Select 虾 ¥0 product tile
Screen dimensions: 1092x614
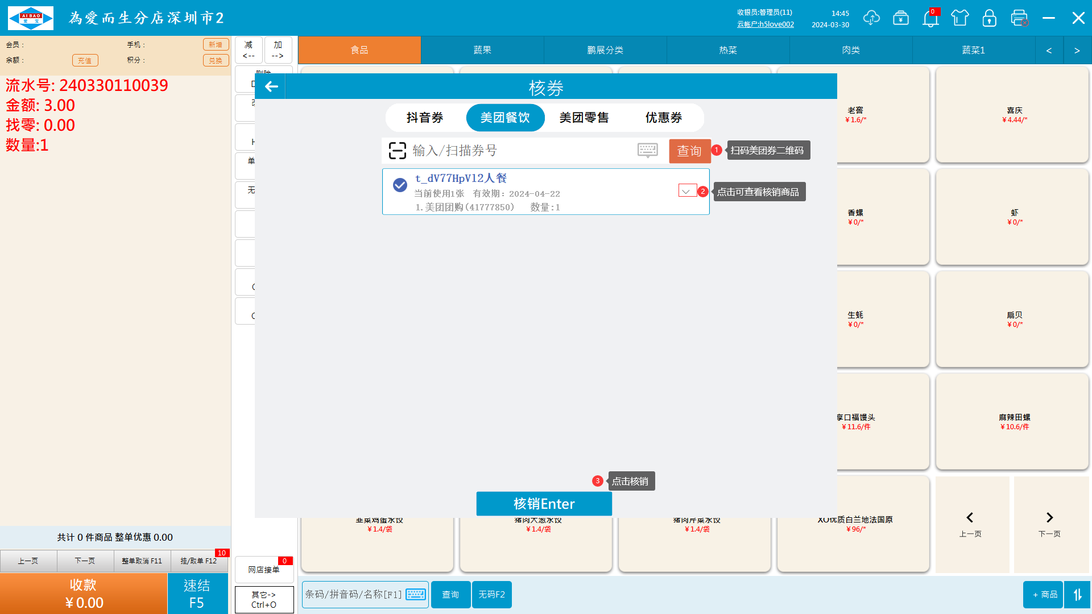click(1012, 217)
